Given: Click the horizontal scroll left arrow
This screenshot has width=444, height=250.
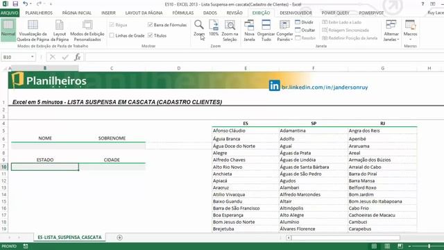Looking at the screenshot, I should tap(289, 237).
